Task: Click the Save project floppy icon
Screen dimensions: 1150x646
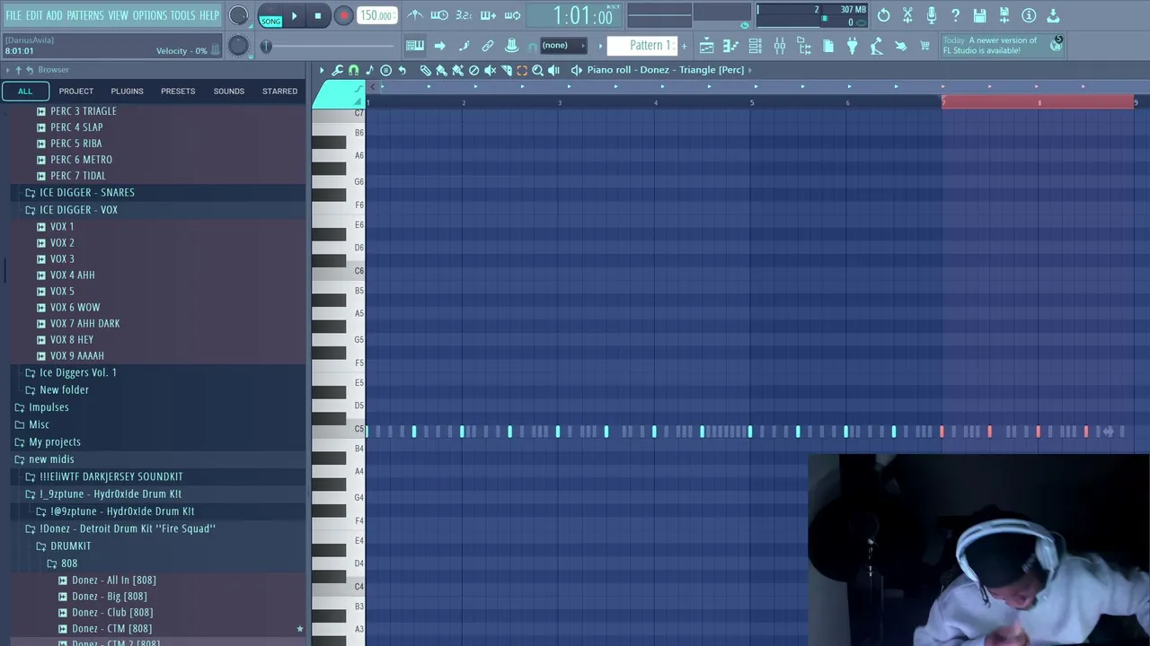Action: (980, 15)
